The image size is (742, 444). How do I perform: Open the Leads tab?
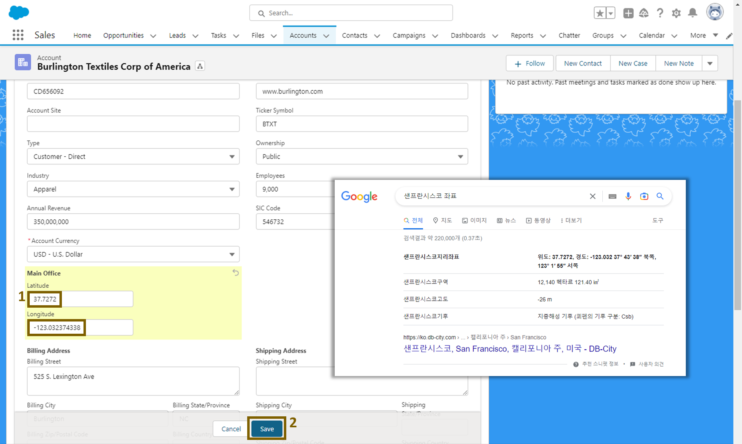click(177, 35)
